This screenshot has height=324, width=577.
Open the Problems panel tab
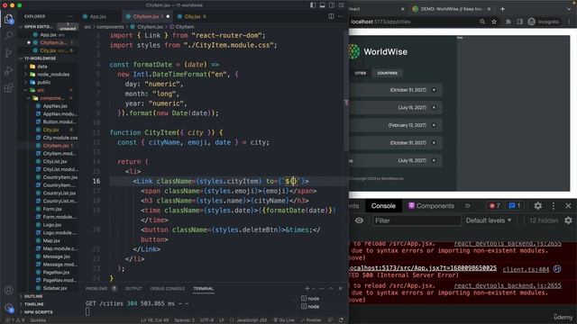[x=96, y=289]
